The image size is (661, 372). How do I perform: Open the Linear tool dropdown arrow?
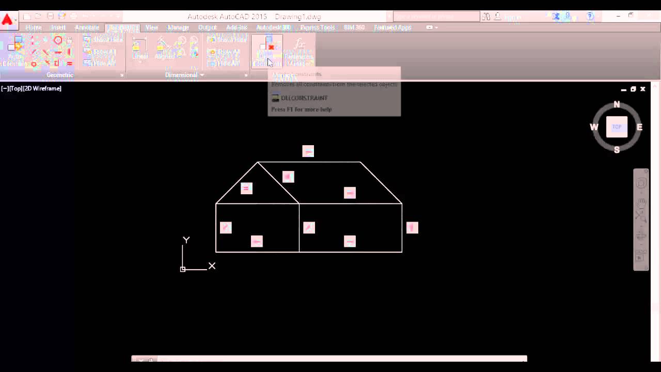(140, 63)
